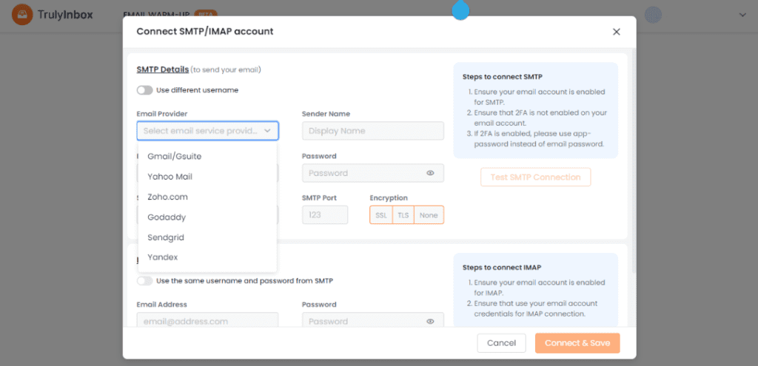Toggle Use different username switch

tap(144, 90)
